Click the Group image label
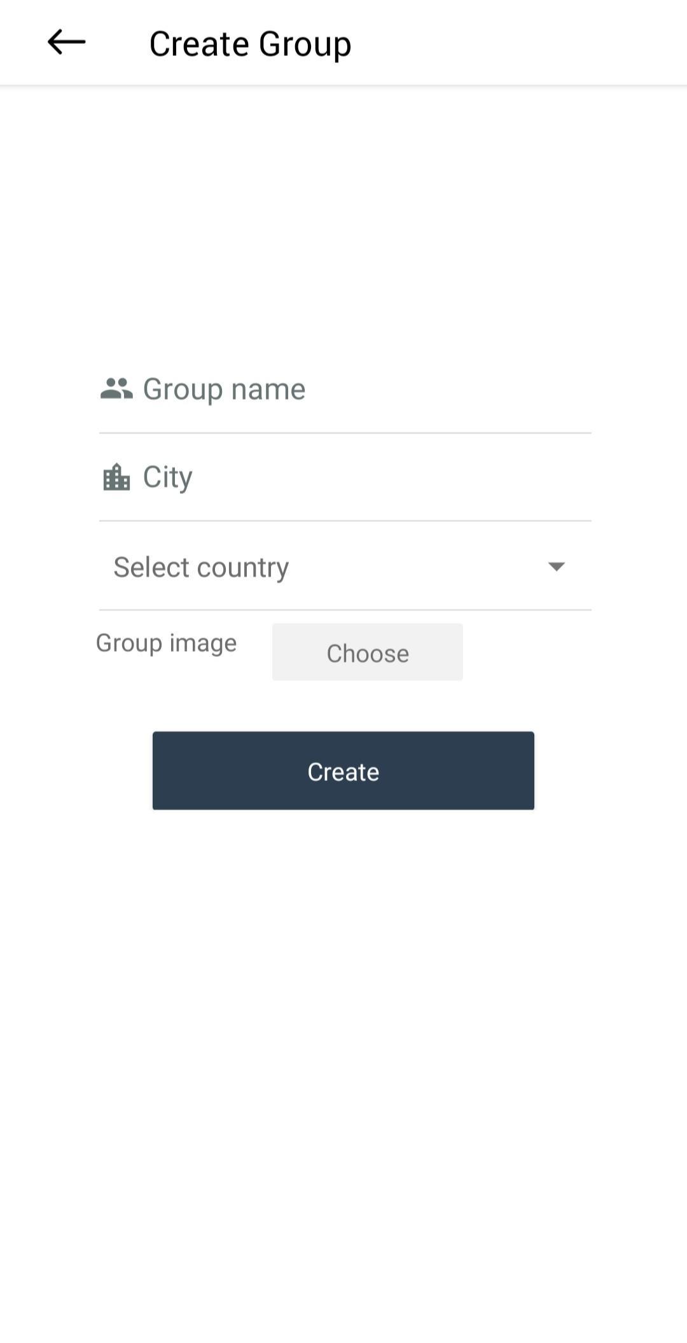This screenshot has width=687, height=1343. click(x=167, y=643)
